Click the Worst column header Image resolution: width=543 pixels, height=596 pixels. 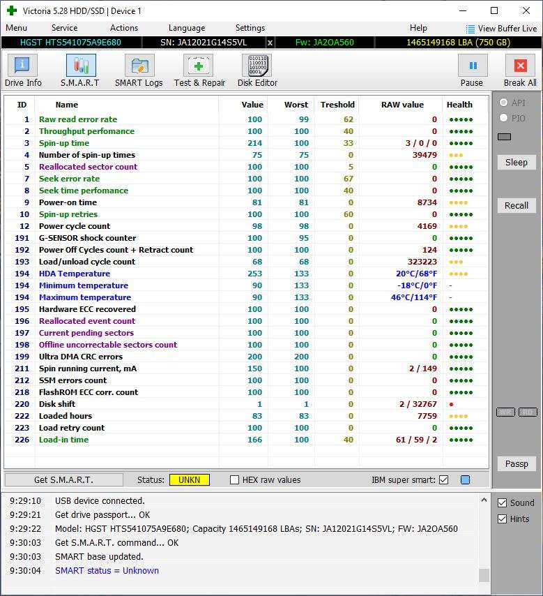(x=296, y=105)
